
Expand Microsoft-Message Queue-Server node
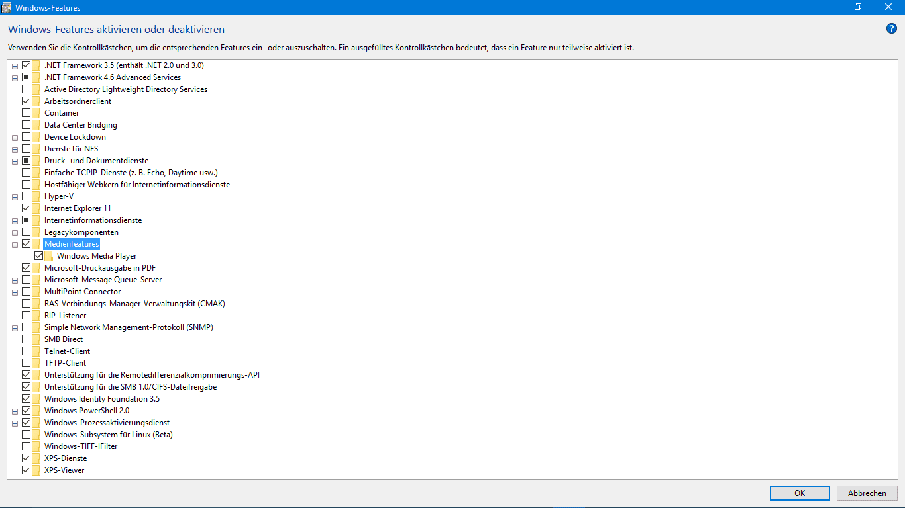(15, 280)
